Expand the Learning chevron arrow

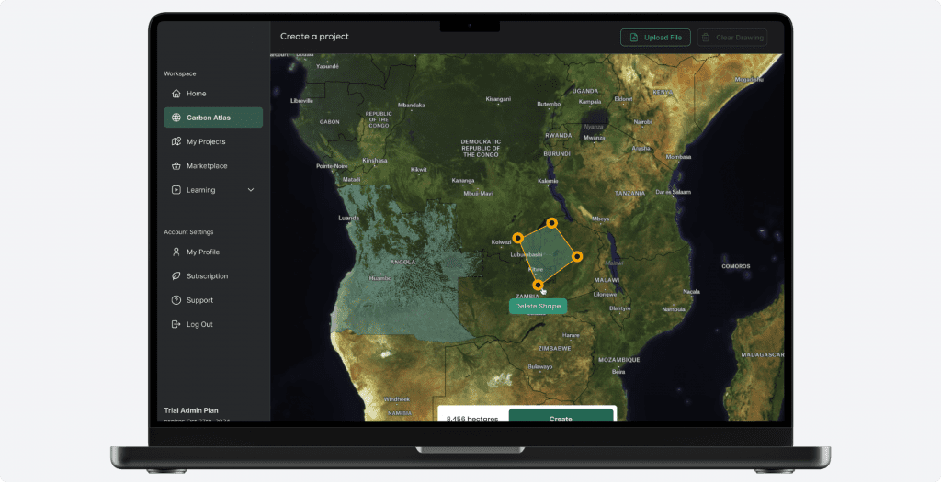point(251,190)
